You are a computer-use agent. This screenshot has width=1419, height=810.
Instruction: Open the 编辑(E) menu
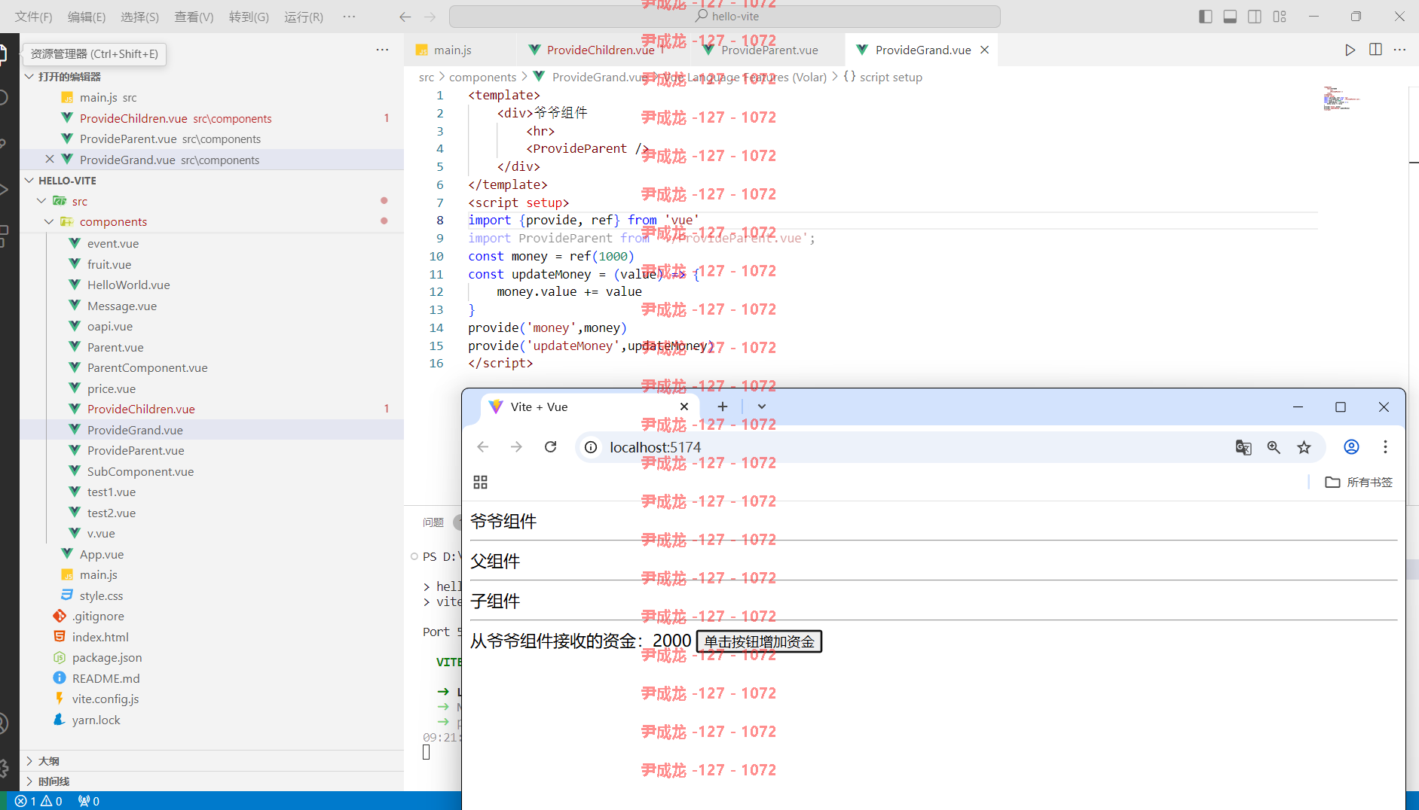(x=87, y=17)
